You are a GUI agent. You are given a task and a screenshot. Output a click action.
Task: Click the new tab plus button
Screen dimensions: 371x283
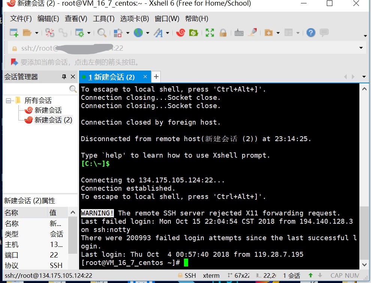click(x=156, y=77)
